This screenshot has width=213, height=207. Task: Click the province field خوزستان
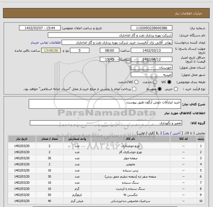(x=152, y=68)
